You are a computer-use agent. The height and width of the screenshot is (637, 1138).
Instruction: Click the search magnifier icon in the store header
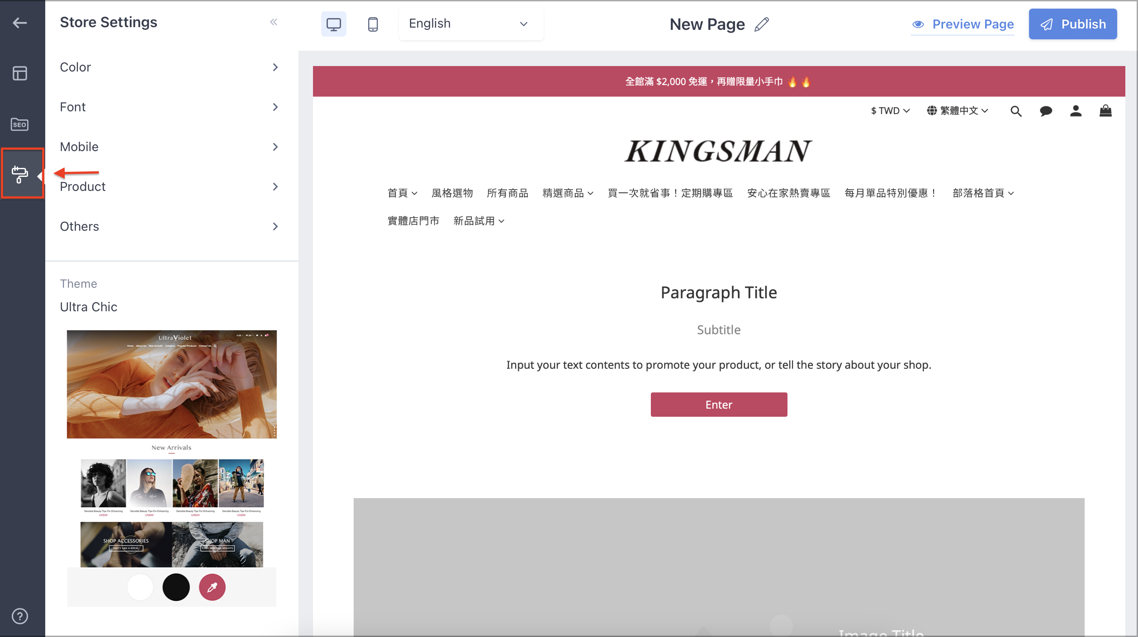[1016, 111]
